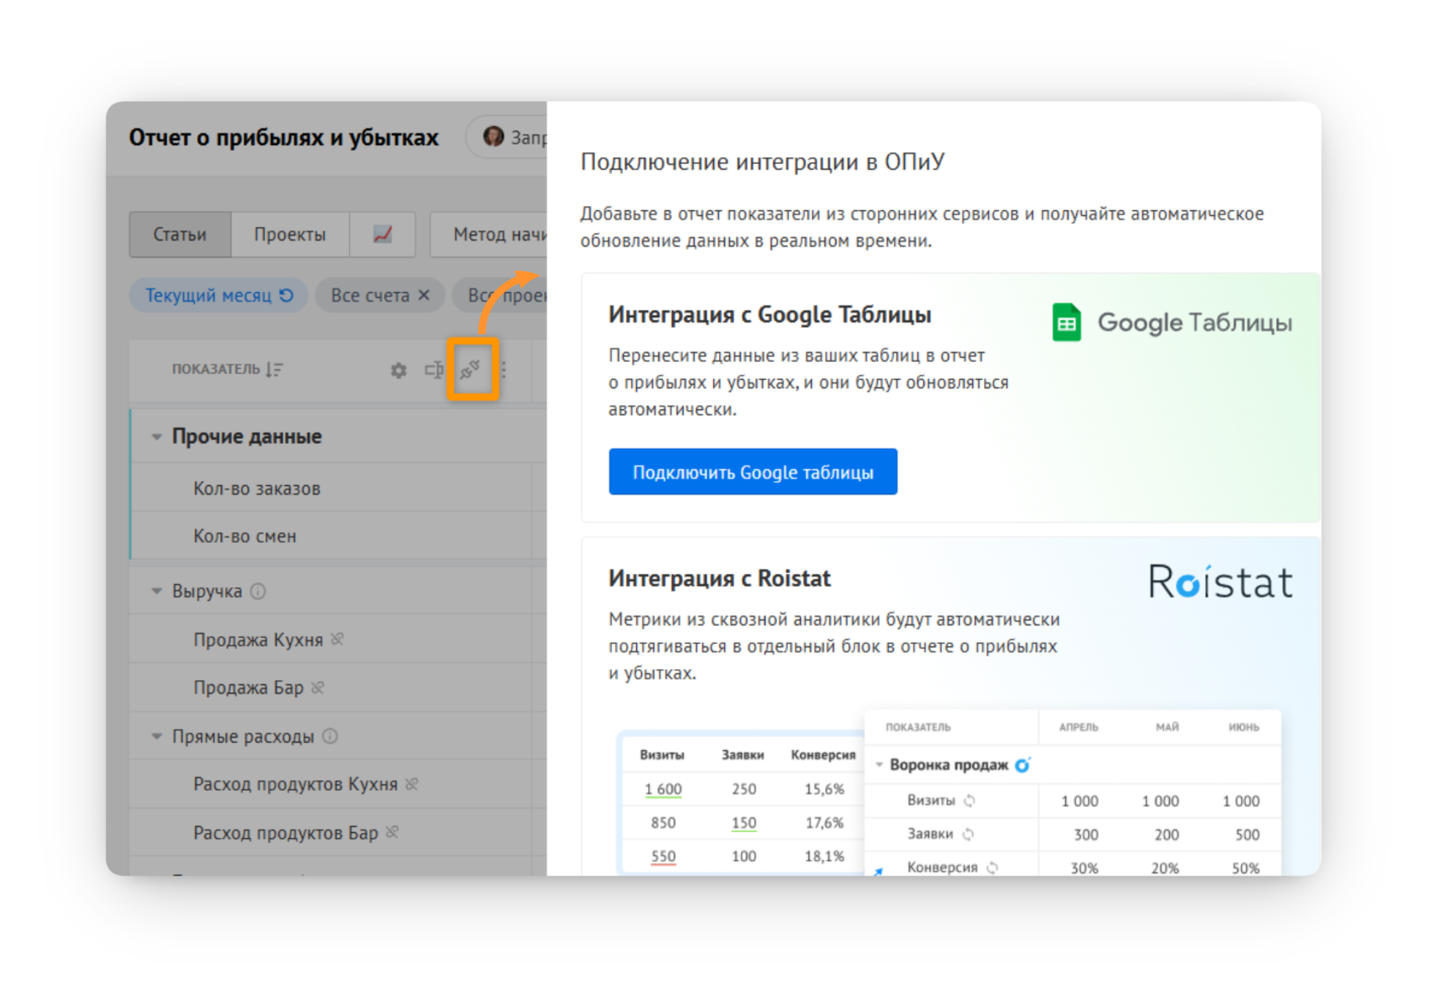Image resolution: width=1432 pixels, height=981 pixels.
Task: Click the user avatar in the header
Action: pos(493,136)
